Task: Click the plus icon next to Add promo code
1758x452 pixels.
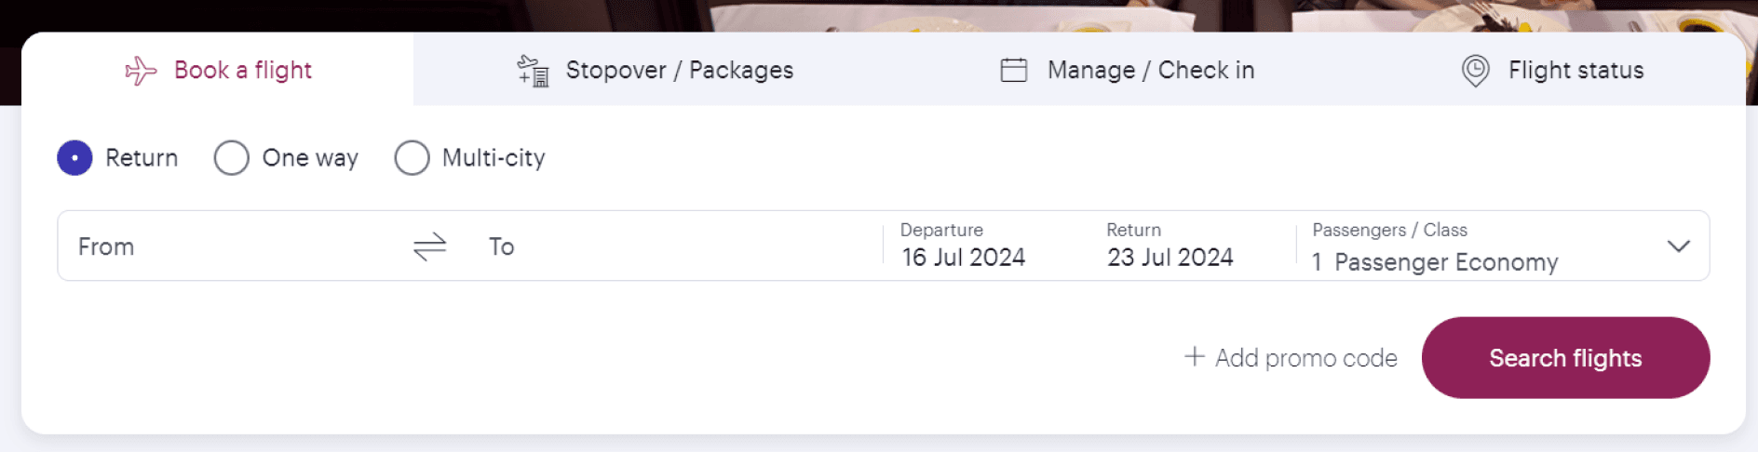Action: (1195, 356)
